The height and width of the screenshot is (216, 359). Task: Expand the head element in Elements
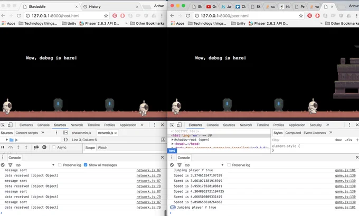pyautogui.click(x=173, y=144)
